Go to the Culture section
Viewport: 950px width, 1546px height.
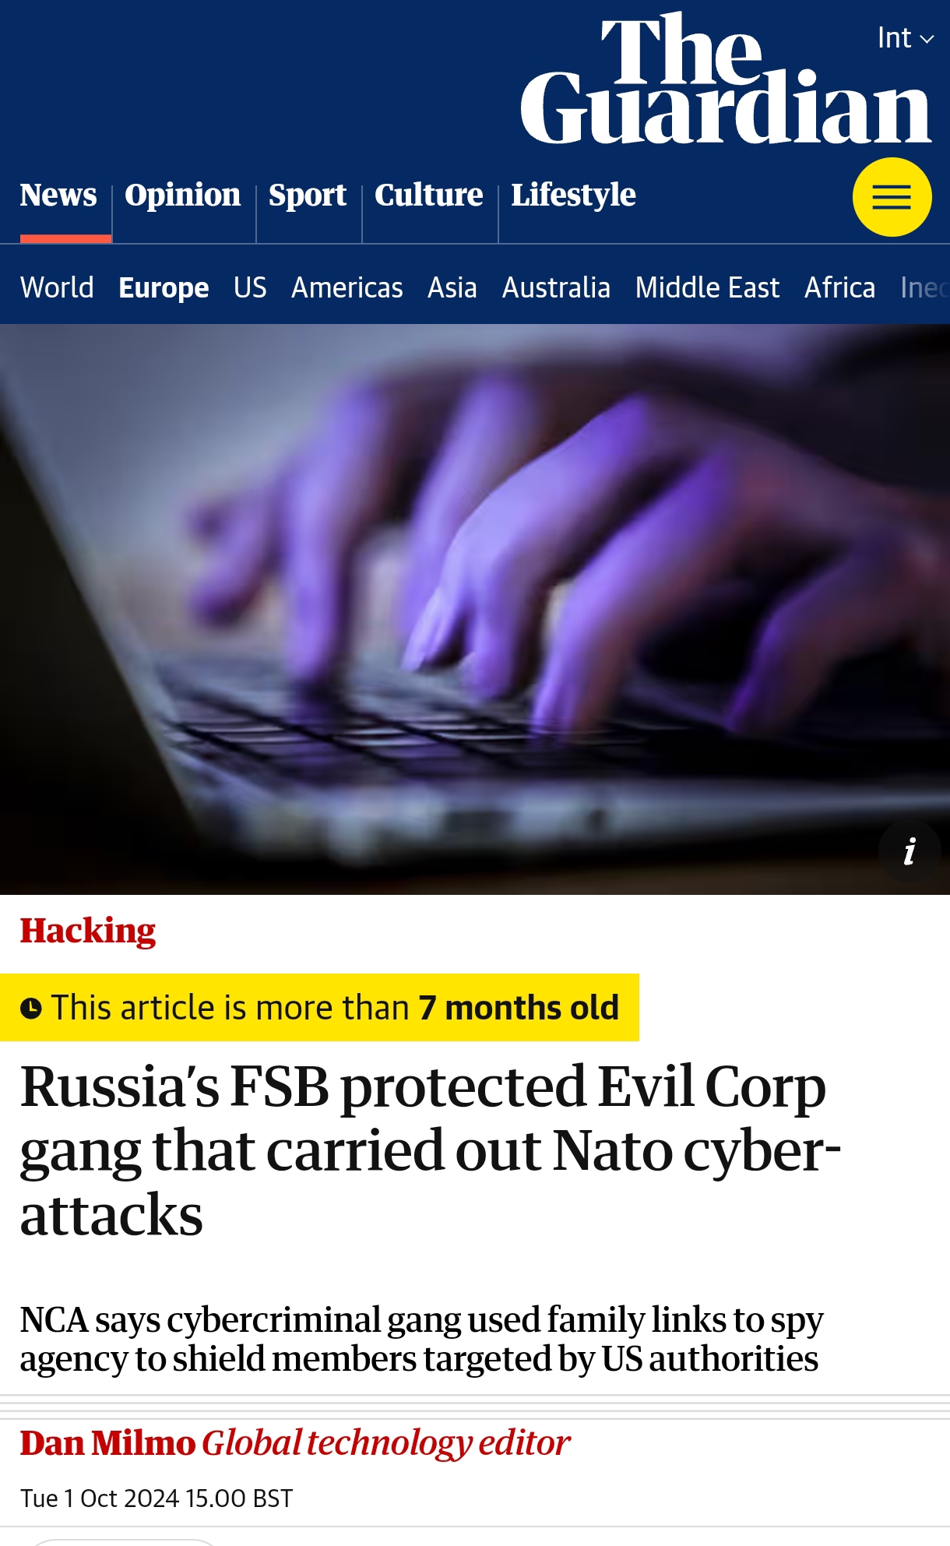[429, 195]
